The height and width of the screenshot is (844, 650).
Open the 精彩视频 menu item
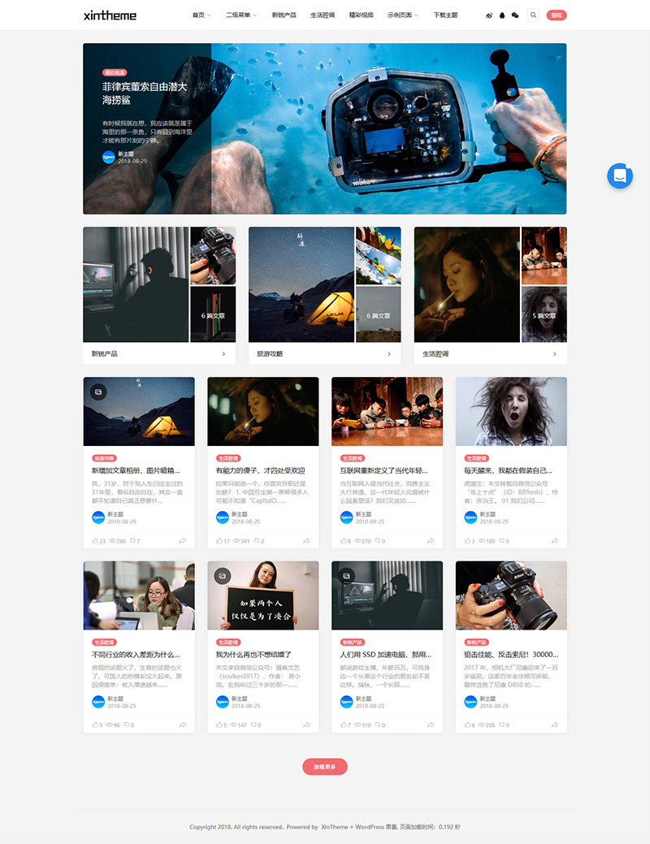(x=361, y=15)
